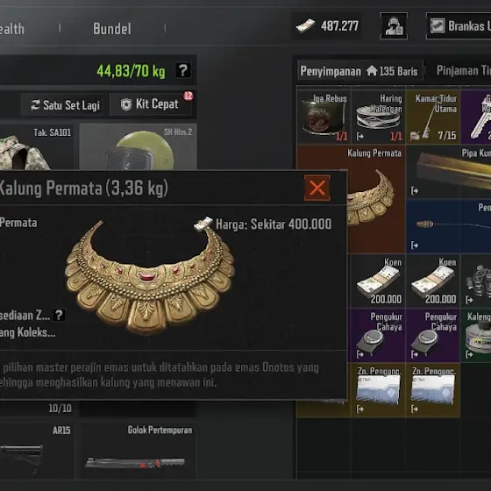Select the second Pengukur Cahaya item
The width and height of the screenshot is (491, 491).
(433, 335)
